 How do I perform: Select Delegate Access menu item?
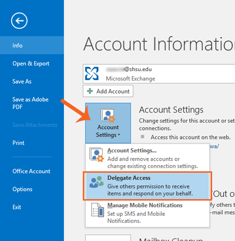pyautogui.click(x=147, y=186)
